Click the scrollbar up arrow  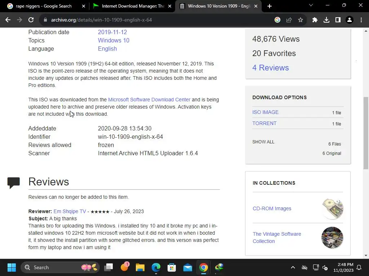pos(366,31)
